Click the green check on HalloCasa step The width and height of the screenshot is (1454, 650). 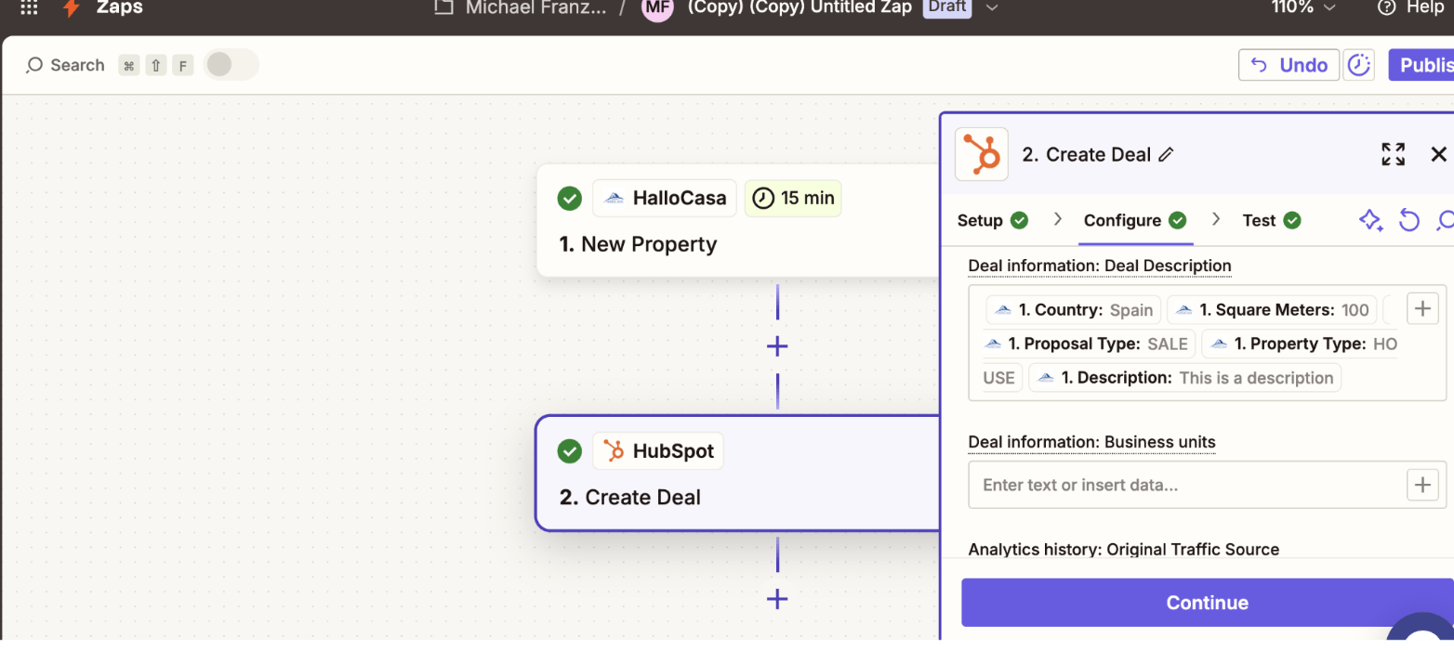[x=569, y=198]
